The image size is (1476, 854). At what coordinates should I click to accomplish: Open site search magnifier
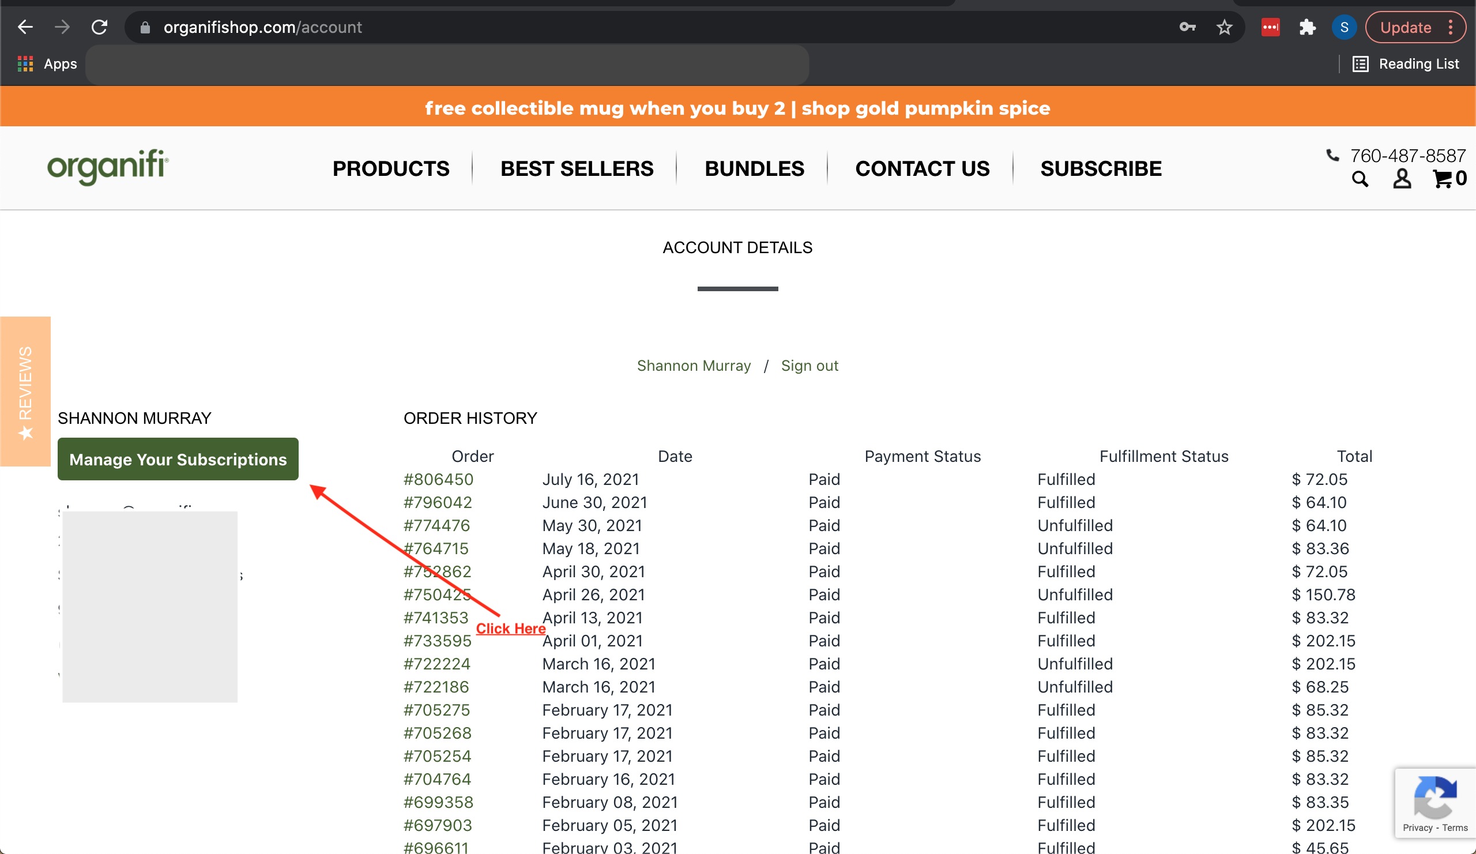(x=1360, y=179)
